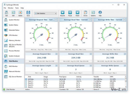The image size is (130, 94).
Task: Open the File menu
Action: pos(5,8)
